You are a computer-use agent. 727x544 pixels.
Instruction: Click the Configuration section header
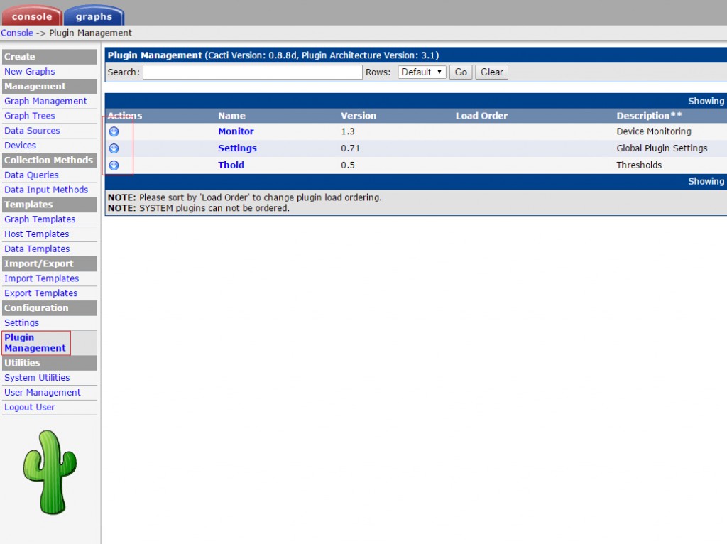[50, 308]
